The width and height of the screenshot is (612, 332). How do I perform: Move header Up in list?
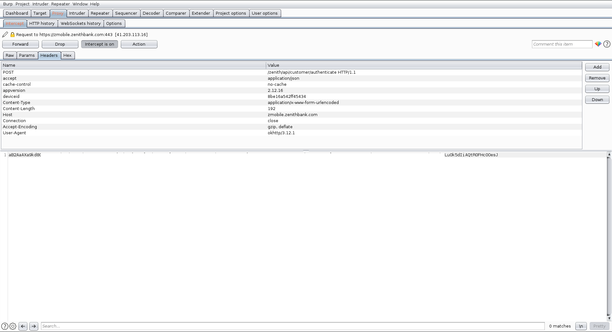pos(597,89)
